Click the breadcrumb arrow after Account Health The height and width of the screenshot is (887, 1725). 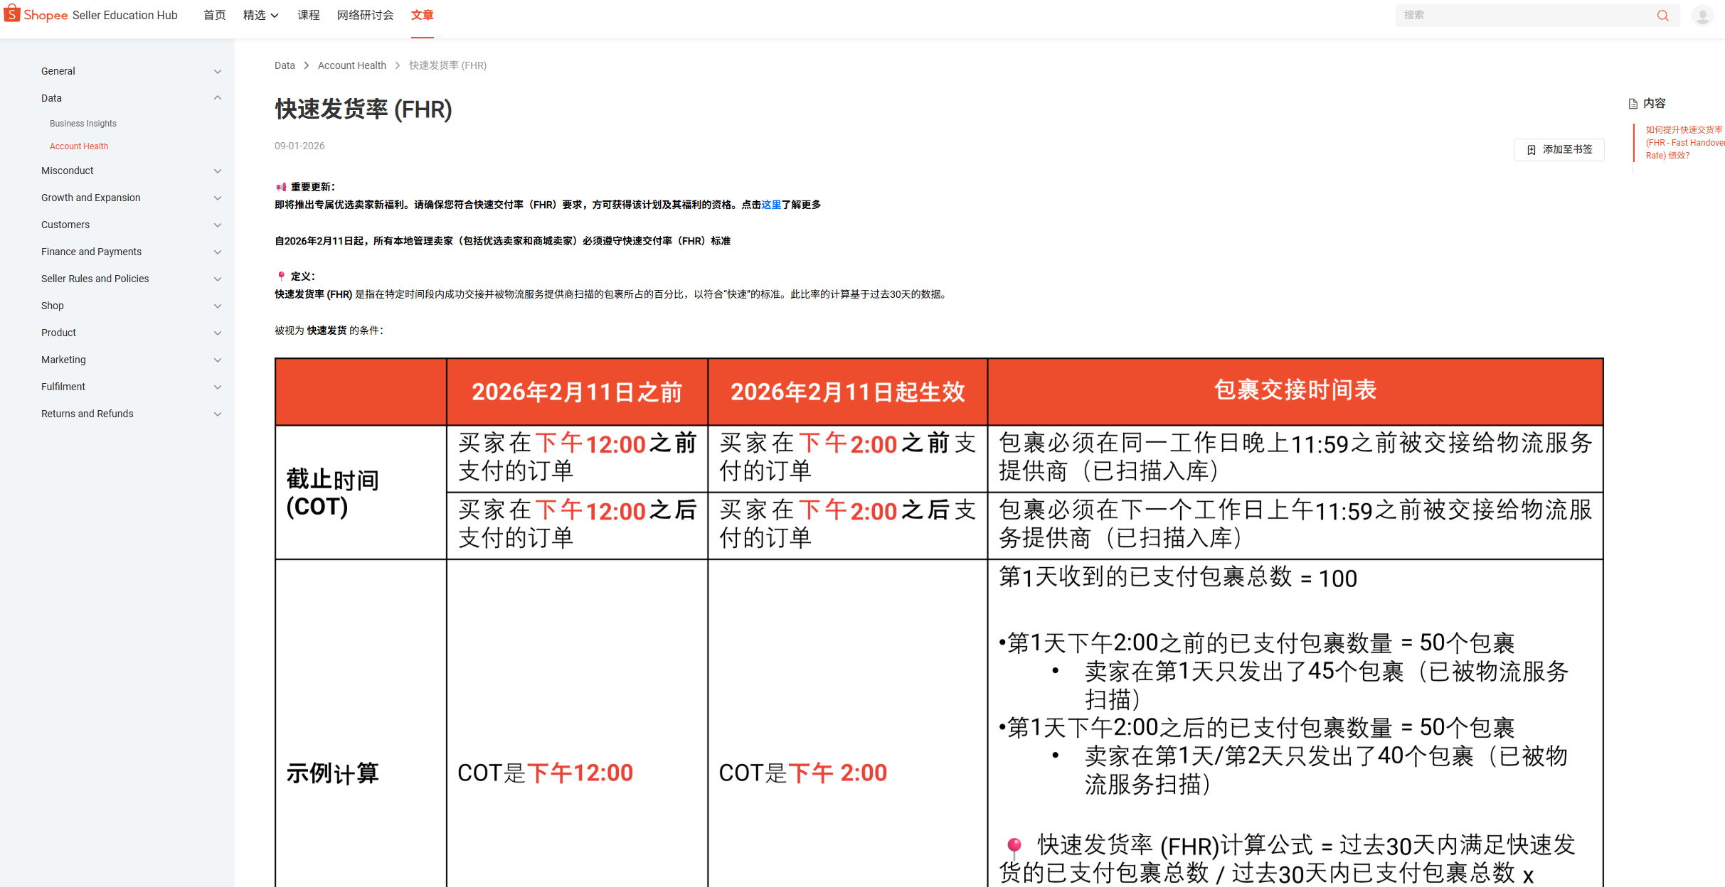pos(398,65)
